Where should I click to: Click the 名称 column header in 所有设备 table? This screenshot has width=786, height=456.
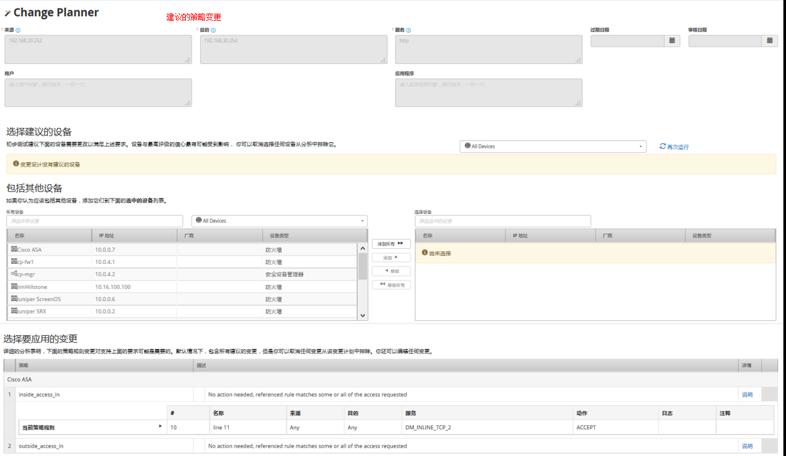click(x=49, y=235)
